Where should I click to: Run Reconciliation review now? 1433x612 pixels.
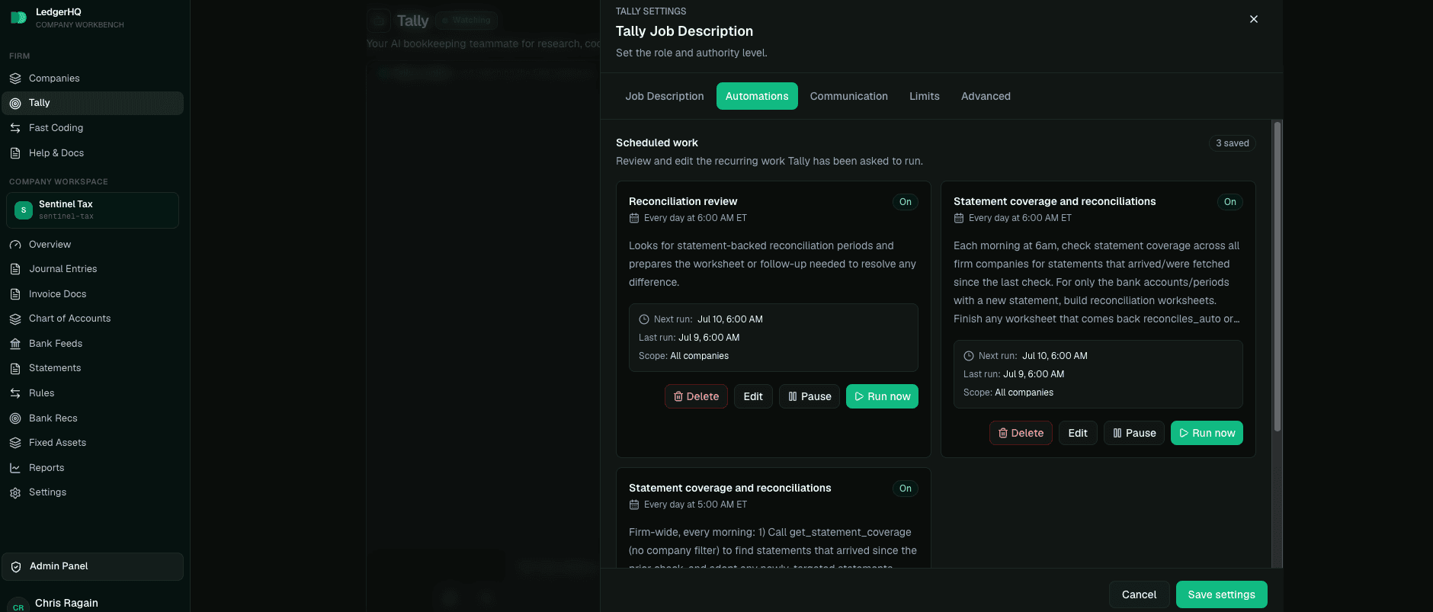882,396
